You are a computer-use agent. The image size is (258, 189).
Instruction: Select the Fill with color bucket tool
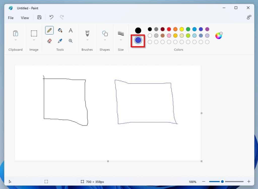pyautogui.click(x=60, y=30)
